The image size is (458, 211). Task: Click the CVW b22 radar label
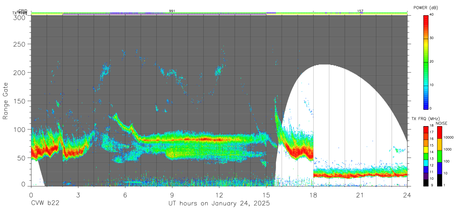tap(45, 204)
